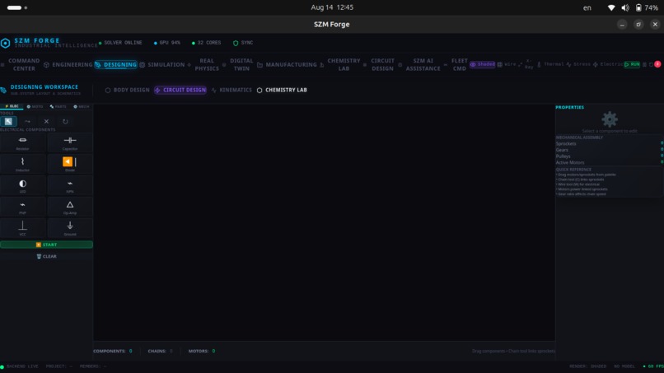This screenshot has height=373, width=664.
Task: Open SZM AI Assistance section
Action: coord(419,65)
